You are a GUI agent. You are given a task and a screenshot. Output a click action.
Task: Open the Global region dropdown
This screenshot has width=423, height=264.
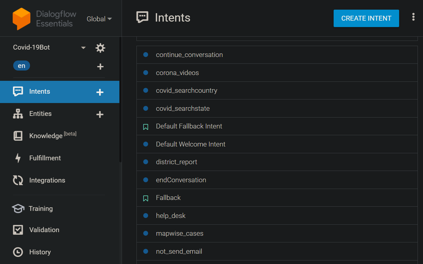pyautogui.click(x=99, y=19)
